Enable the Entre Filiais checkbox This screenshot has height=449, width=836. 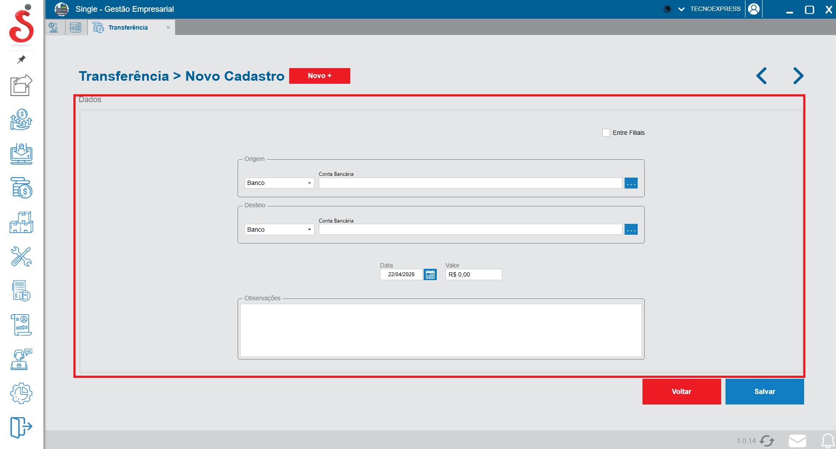(606, 133)
